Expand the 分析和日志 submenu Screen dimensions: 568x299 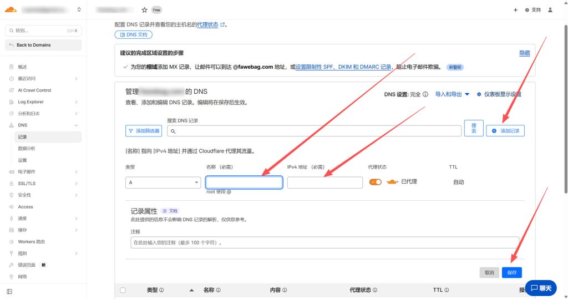(x=76, y=113)
